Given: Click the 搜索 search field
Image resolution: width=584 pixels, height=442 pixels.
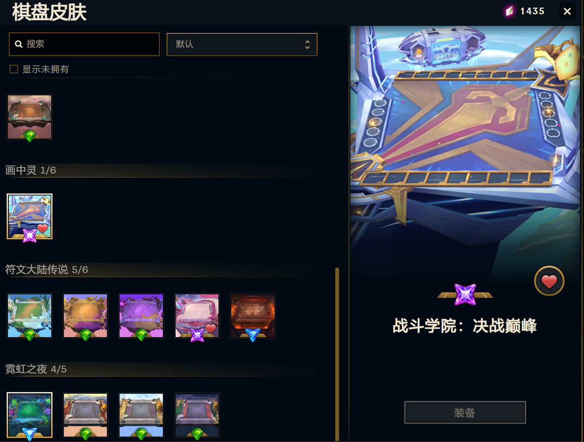Looking at the screenshot, I should (x=84, y=44).
